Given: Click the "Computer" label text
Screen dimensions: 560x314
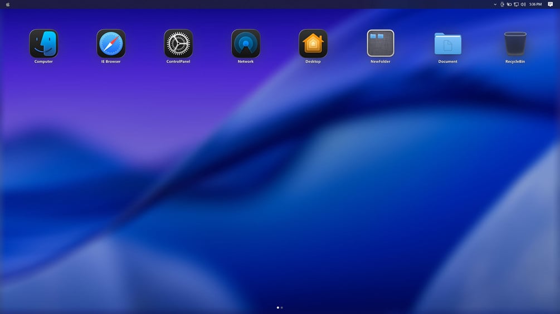Looking at the screenshot, I should pyautogui.click(x=43, y=62).
